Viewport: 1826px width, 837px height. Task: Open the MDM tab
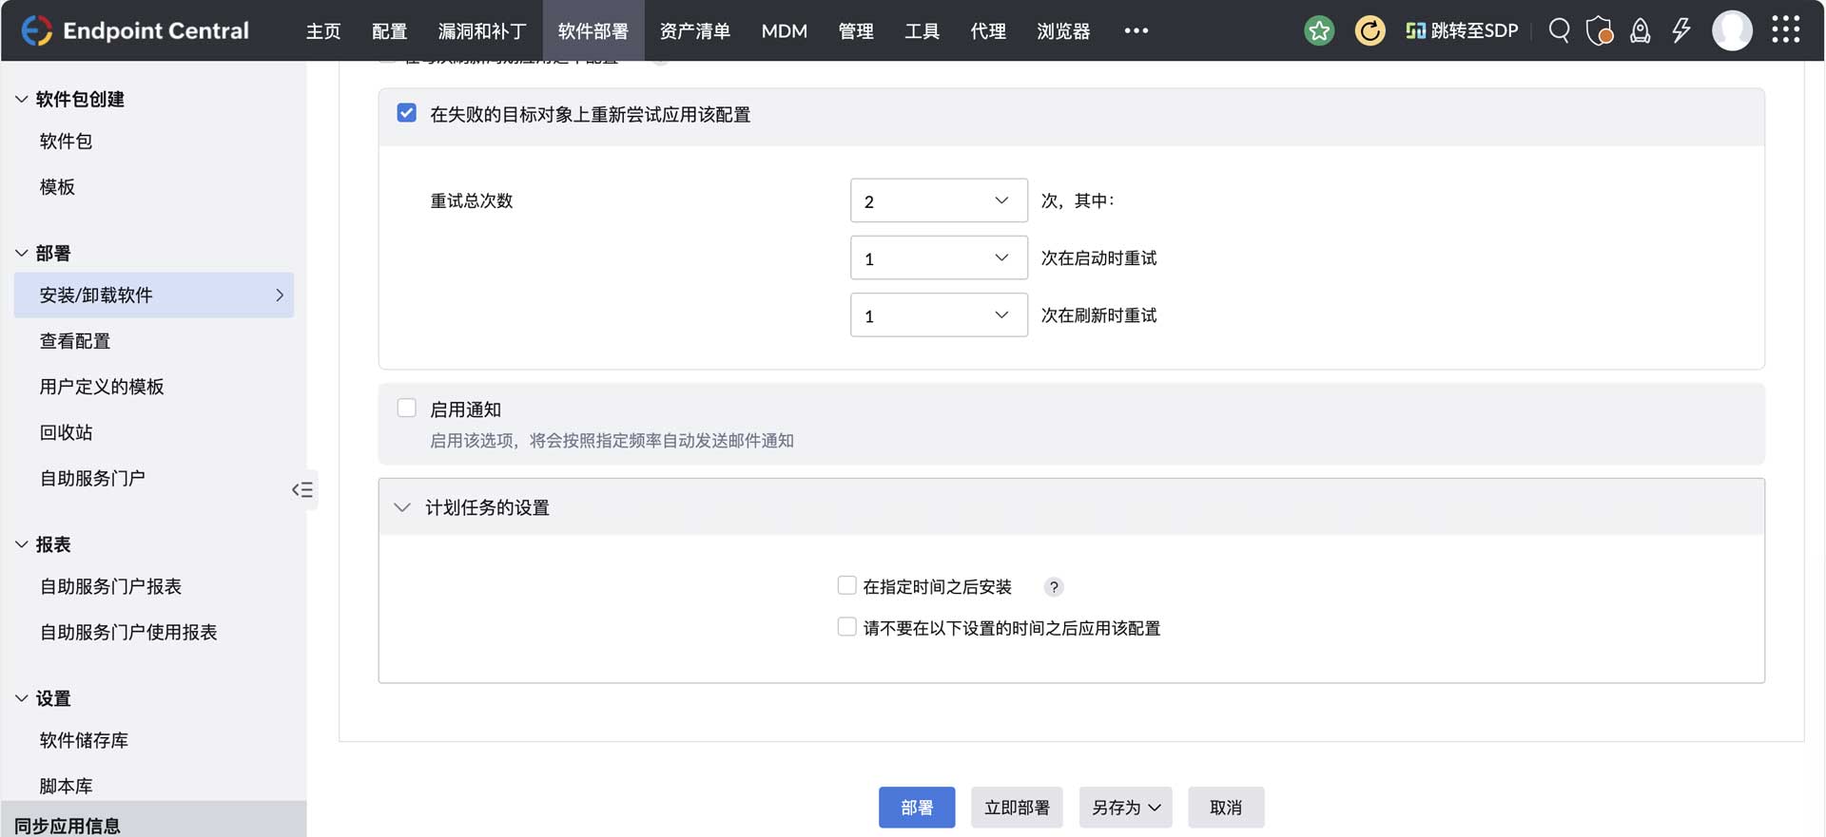tap(785, 30)
